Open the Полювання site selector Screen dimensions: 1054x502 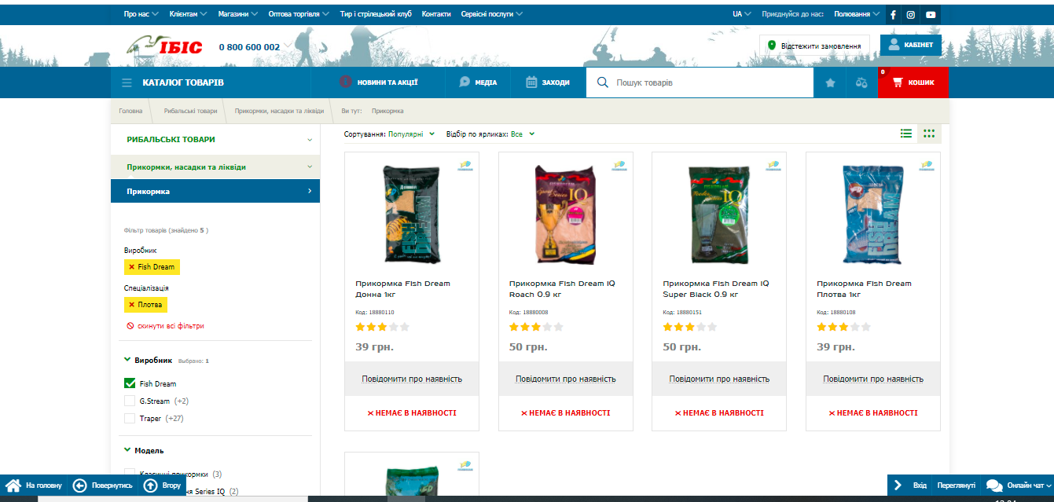pyautogui.click(x=857, y=14)
